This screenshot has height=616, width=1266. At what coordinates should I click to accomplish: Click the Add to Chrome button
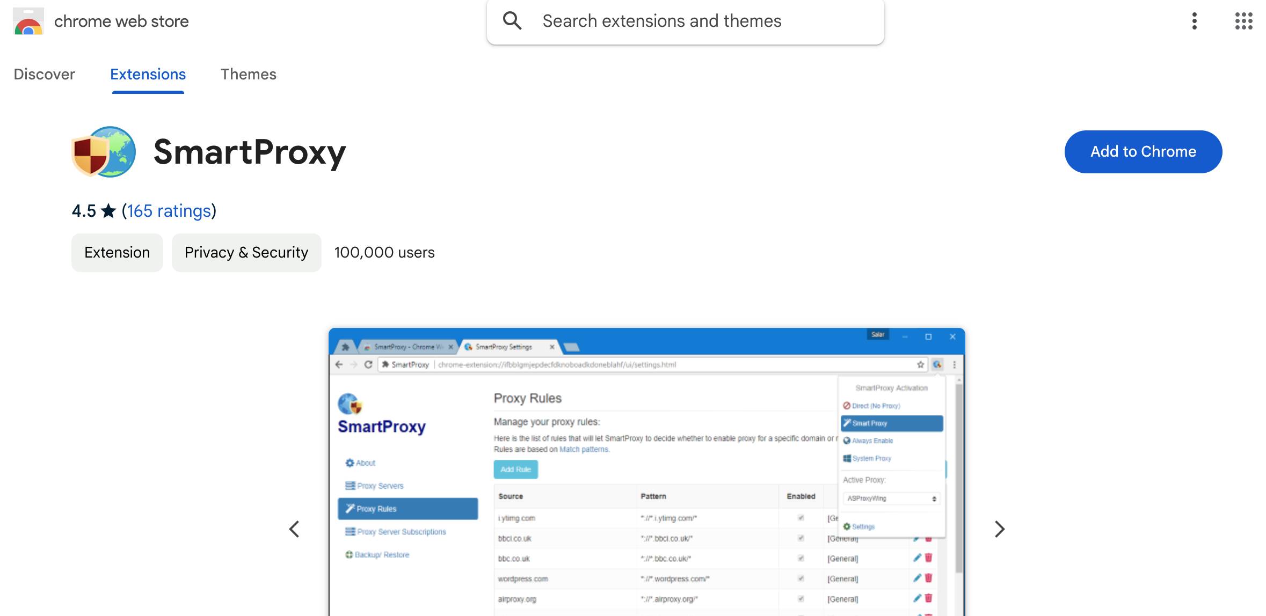pyautogui.click(x=1143, y=152)
